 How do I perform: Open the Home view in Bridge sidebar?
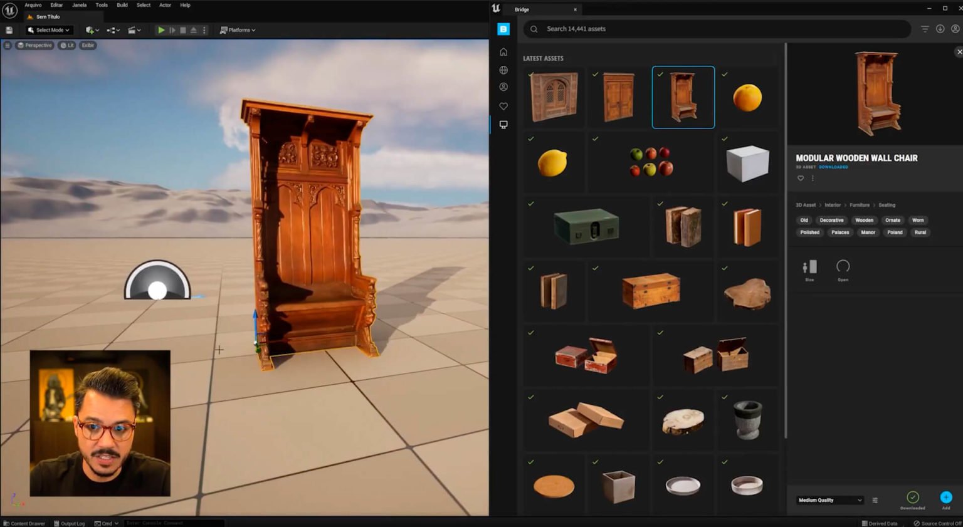(503, 52)
